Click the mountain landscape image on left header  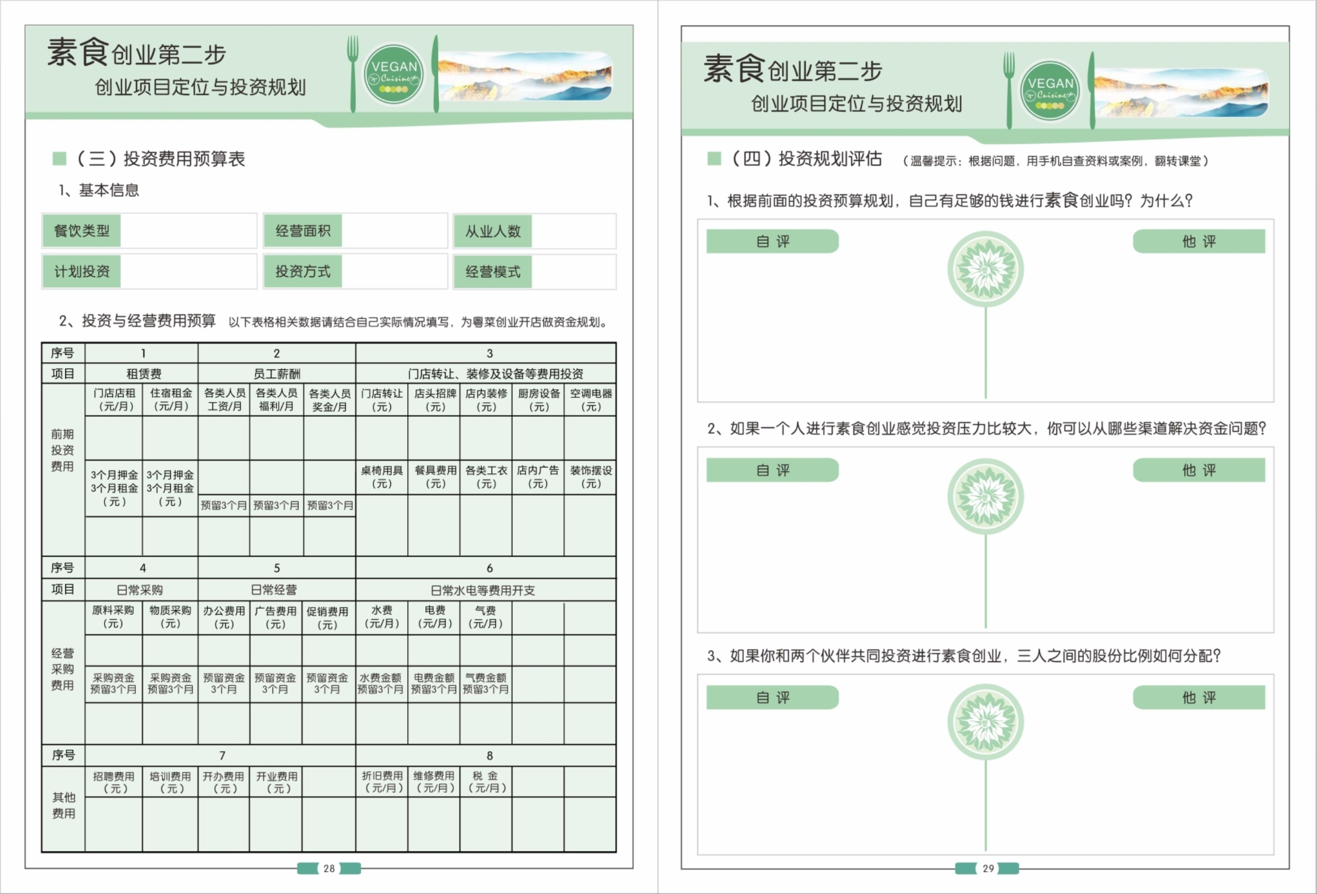click(525, 76)
